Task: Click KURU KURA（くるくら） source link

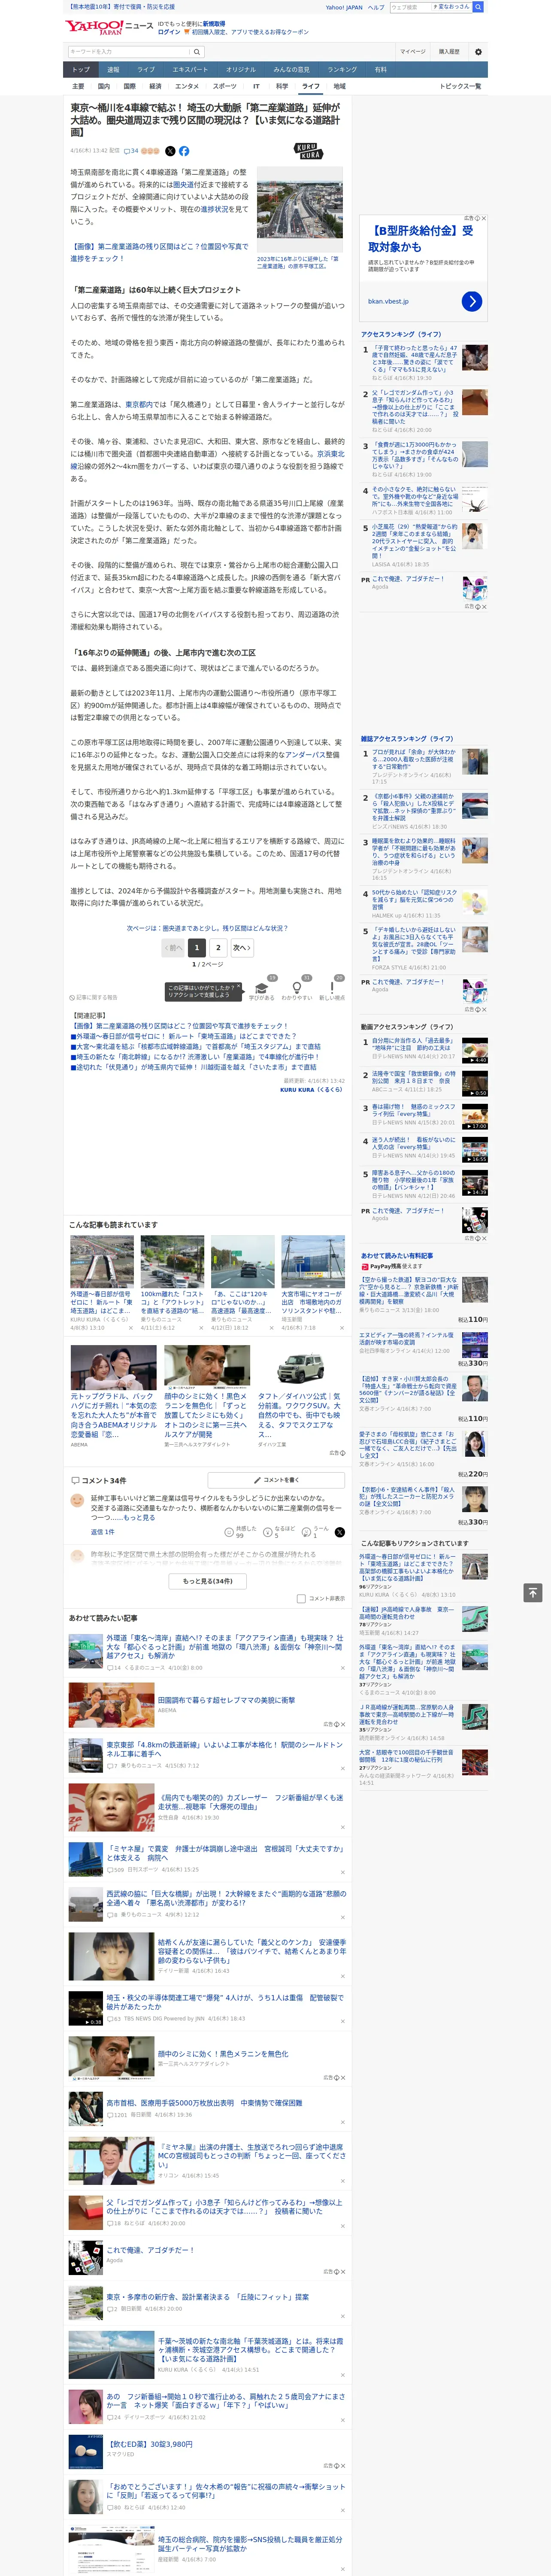Action: pyautogui.click(x=311, y=1090)
